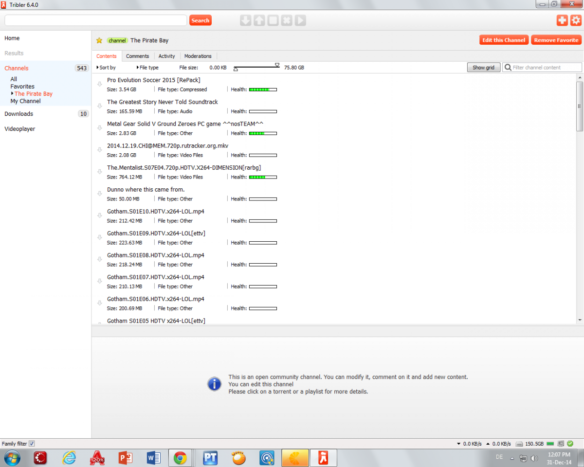Click the clock showing 12:07 PM in the tray
This screenshot has height=467, width=584.
tap(559, 454)
